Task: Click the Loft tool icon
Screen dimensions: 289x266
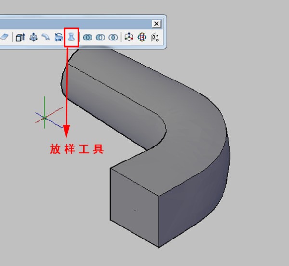Action: point(71,37)
